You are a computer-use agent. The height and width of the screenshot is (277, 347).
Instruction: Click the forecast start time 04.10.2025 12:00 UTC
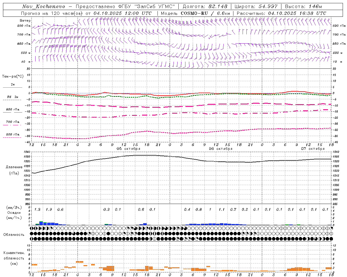pyautogui.click(x=123, y=13)
